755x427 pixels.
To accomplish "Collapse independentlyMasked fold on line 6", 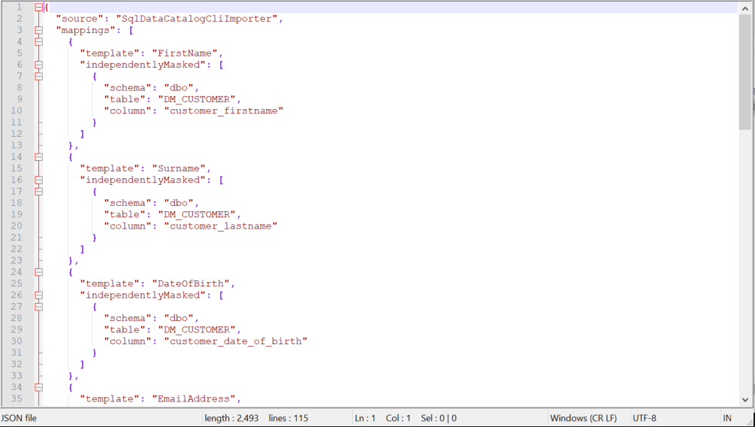I will pos(38,65).
